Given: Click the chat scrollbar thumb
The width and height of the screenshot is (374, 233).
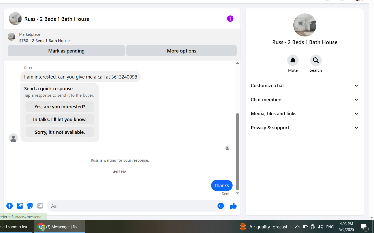Looking at the screenshot, I should 237,152.
